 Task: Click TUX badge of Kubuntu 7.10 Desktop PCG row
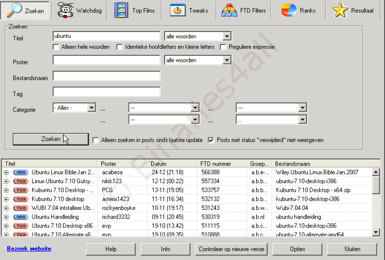(x=21, y=190)
